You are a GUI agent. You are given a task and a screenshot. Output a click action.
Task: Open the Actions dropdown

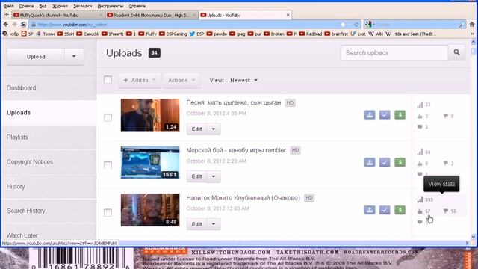181,80
